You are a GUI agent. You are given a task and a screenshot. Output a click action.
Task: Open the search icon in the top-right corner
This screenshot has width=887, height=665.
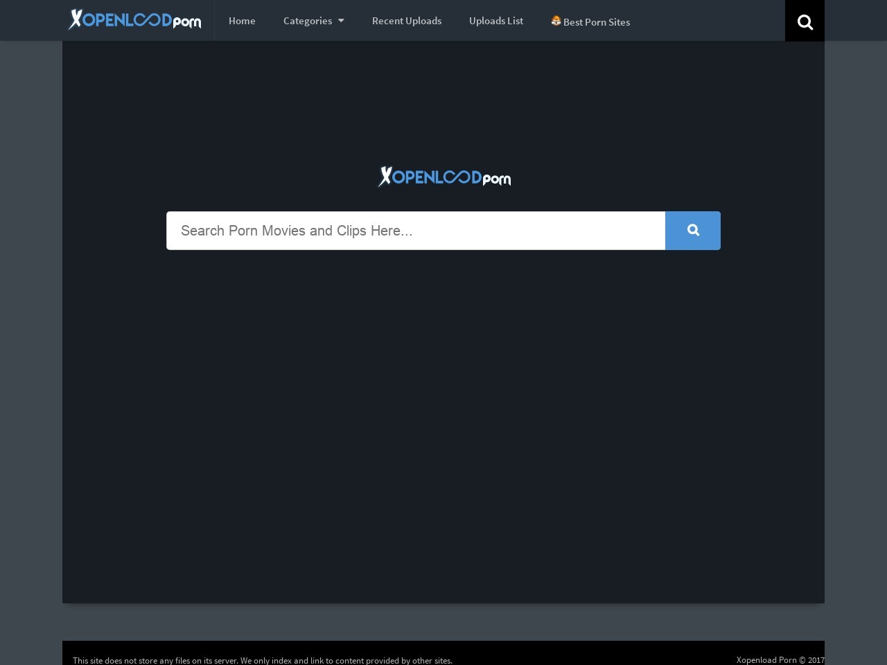pos(805,21)
